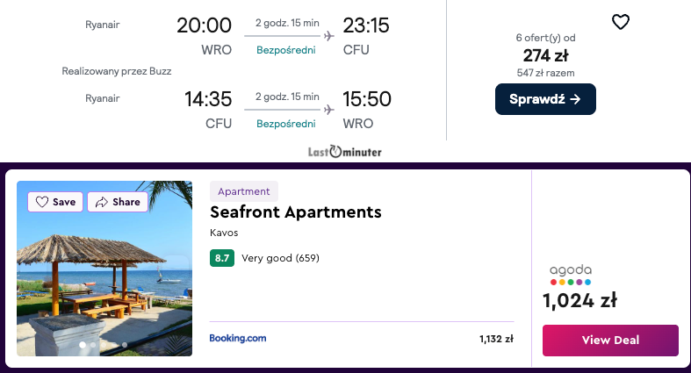
Task: Click the agoda logo
Action: click(x=571, y=274)
